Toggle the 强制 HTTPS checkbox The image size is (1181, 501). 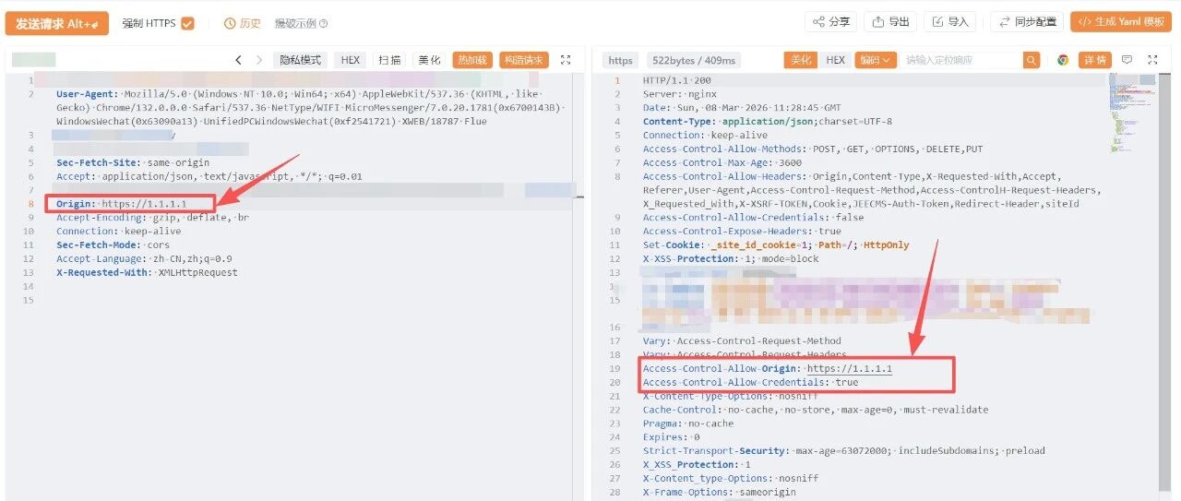point(188,23)
